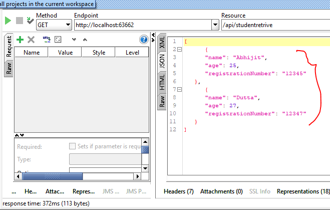Open the Headers (7) response tab
The height and width of the screenshot is (210, 330).
[x=179, y=191]
